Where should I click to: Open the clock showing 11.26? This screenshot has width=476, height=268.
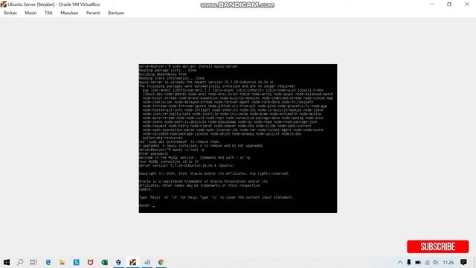point(448,262)
